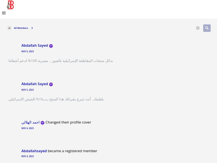217x163 pixels.
Task: Click the post text about Egyptian alternatives 100%
Action: click(x=60, y=60)
